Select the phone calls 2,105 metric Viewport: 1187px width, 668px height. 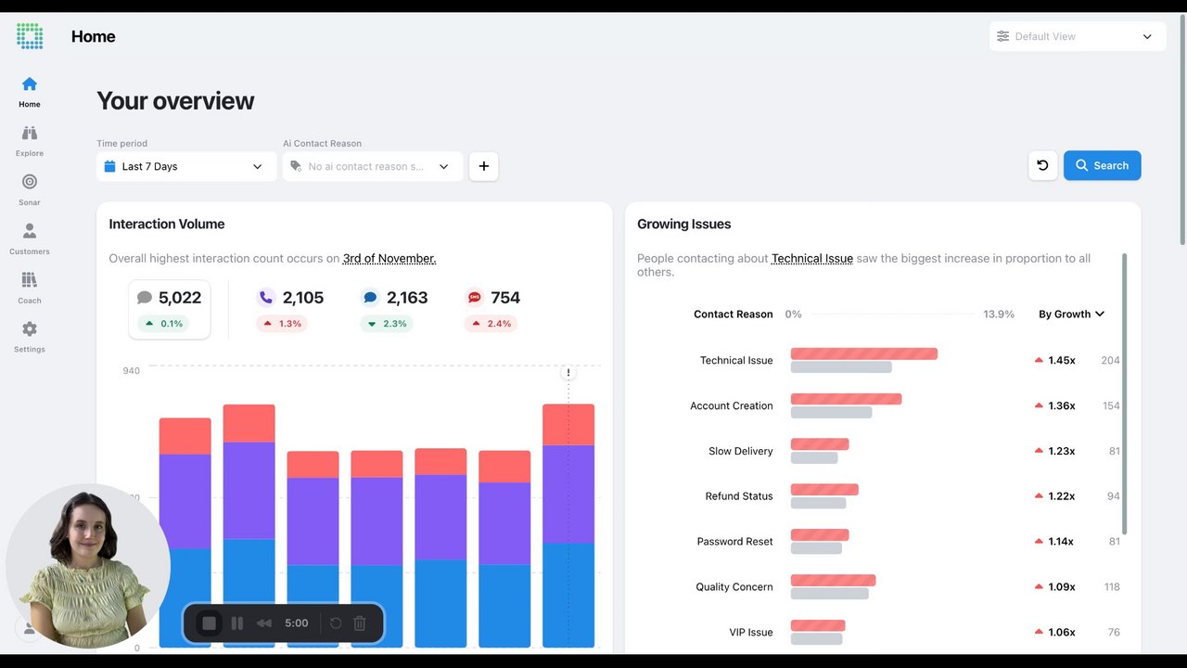(290, 309)
